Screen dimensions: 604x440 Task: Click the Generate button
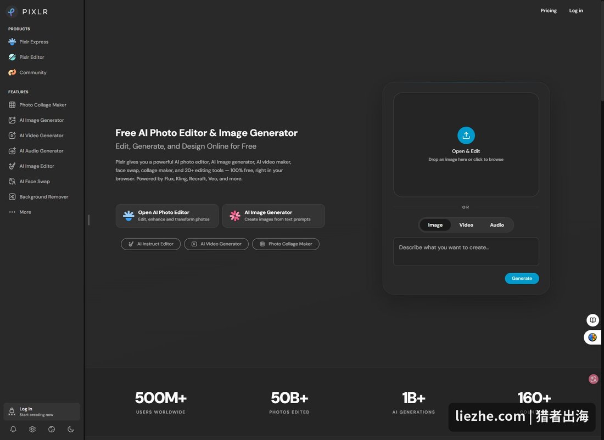[x=522, y=278]
